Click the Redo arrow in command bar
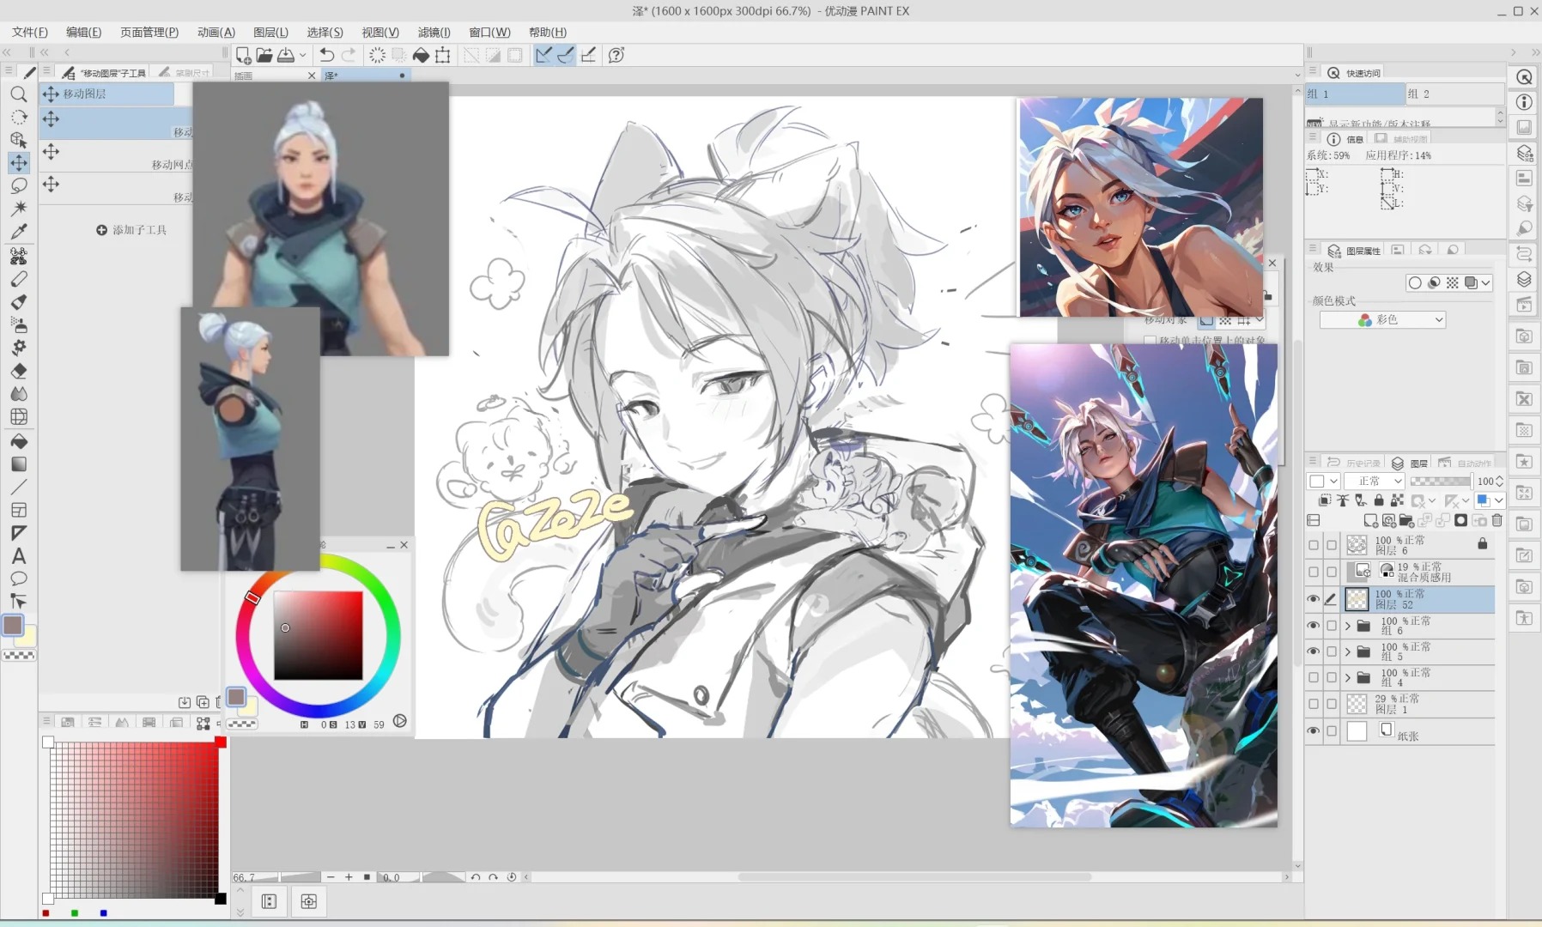This screenshot has height=927, width=1542. (349, 55)
